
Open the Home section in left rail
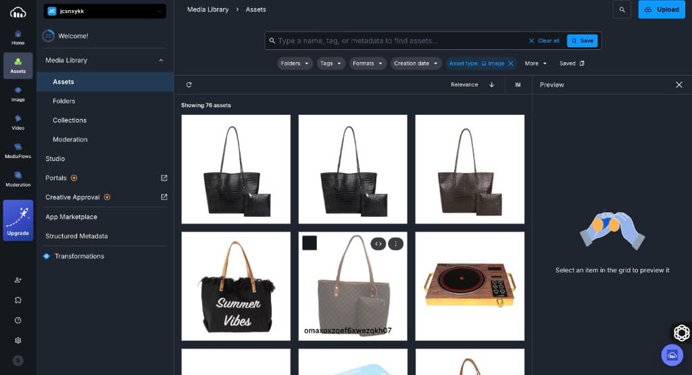point(18,38)
